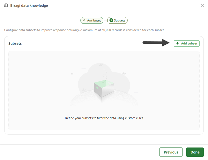Click the Bizagi data knowledge notebook icon
This screenshot has height=160, width=208.
tap(6, 5)
